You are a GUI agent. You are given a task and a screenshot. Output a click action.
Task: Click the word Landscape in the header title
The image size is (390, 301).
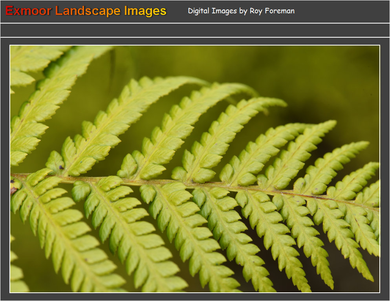pyautogui.click(x=87, y=11)
